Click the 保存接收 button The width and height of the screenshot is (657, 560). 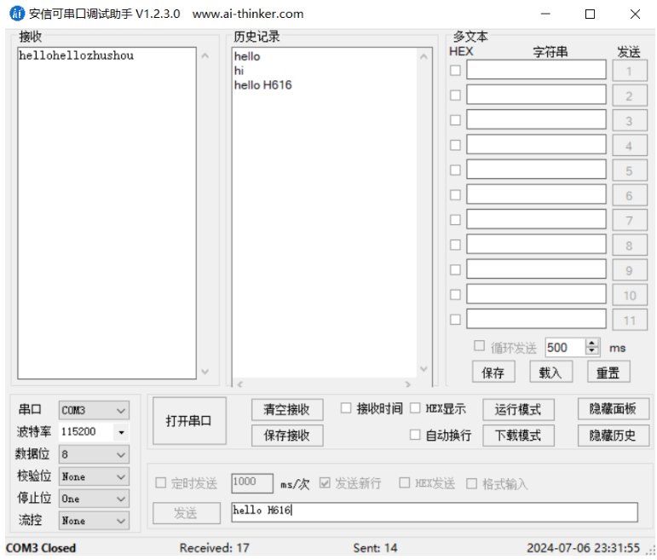click(x=287, y=436)
